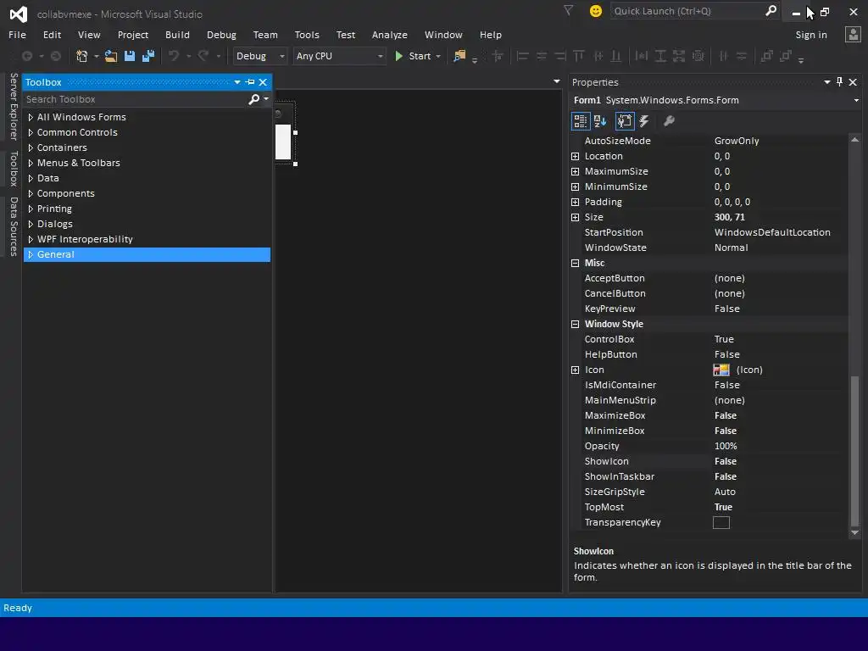Click the Alphabetical sort icon in Properties
This screenshot has width=868, height=651.
pos(600,120)
